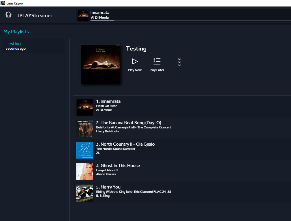Screen dimensions: 291x221
Task: Click the blue 2L album art thumbnail
Action: pos(85,150)
